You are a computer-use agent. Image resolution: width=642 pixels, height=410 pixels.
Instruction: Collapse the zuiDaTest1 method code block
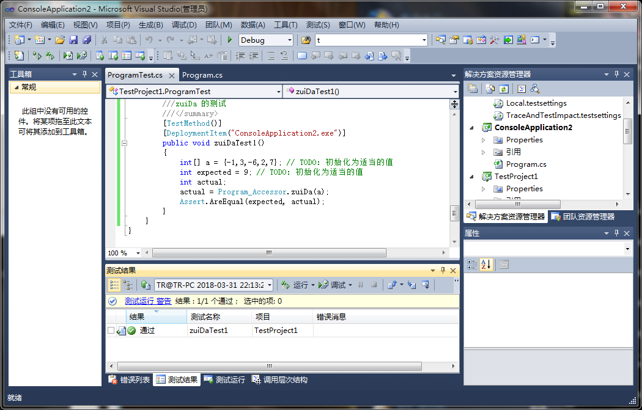pyautogui.click(x=125, y=143)
